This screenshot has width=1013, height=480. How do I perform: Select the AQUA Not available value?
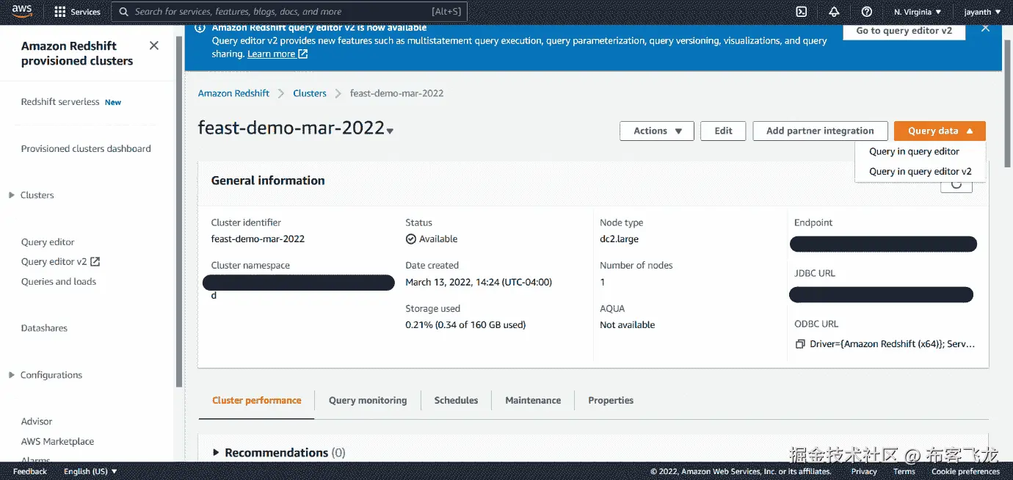(627, 325)
